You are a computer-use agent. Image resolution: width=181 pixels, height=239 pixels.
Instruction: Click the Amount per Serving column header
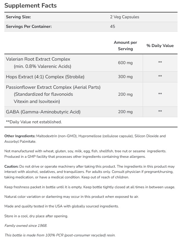click(125, 46)
